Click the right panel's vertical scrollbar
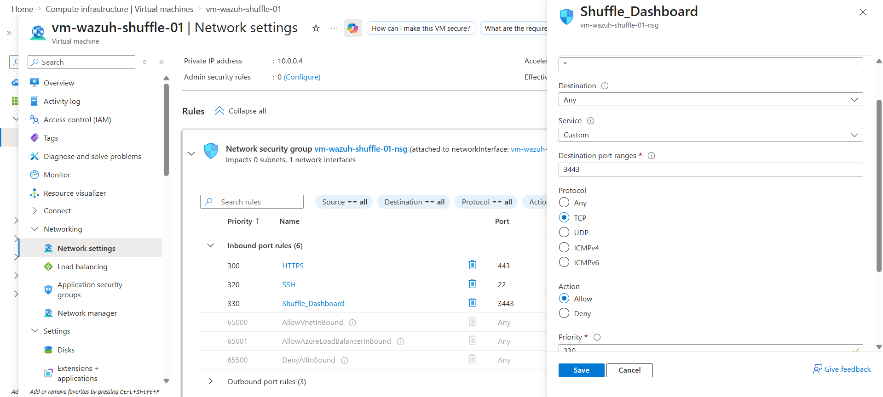Screen dimensions: 883x397 (879, 184)
